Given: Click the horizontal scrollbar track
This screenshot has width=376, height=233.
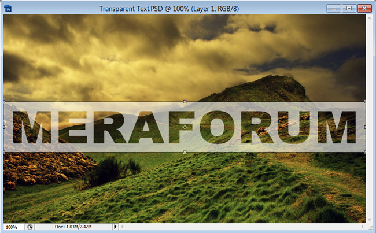Looking at the screenshot, I should point(243,227).
